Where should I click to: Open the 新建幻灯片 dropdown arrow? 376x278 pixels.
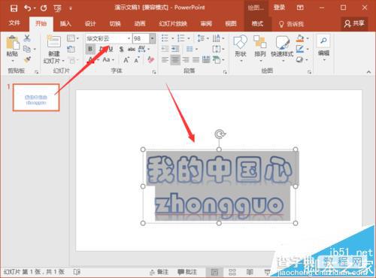pos(63,61)
